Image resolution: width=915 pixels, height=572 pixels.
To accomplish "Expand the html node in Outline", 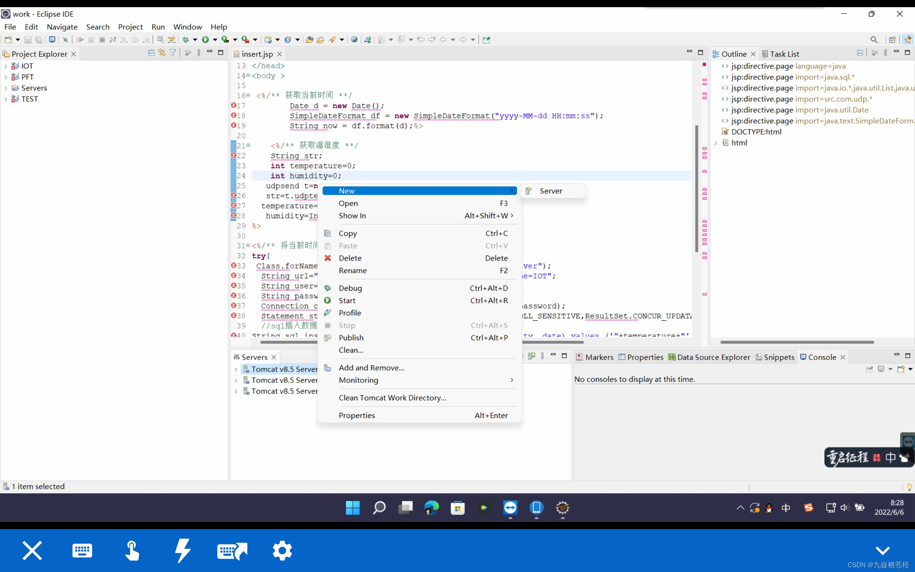I will point(716,143).
